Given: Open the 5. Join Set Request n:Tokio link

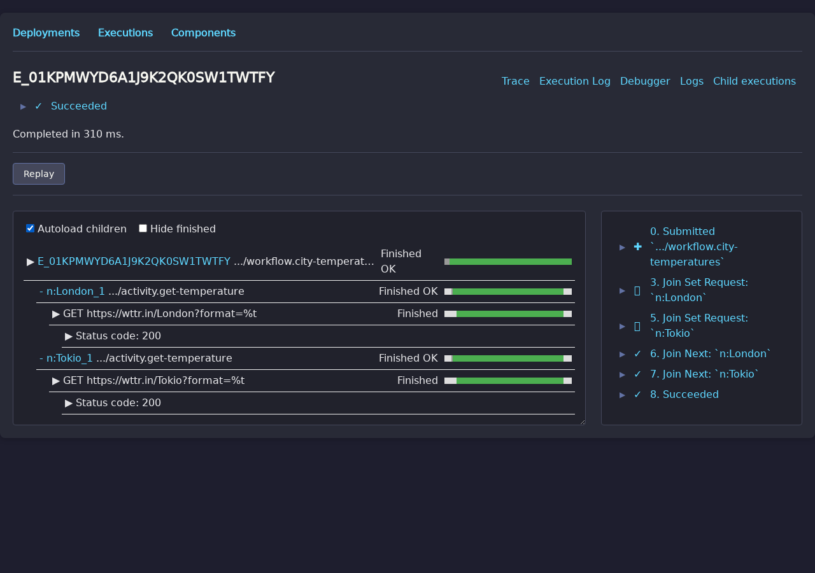Looking at the screenshot, I should pyautogui.click(x=699, y=325).
